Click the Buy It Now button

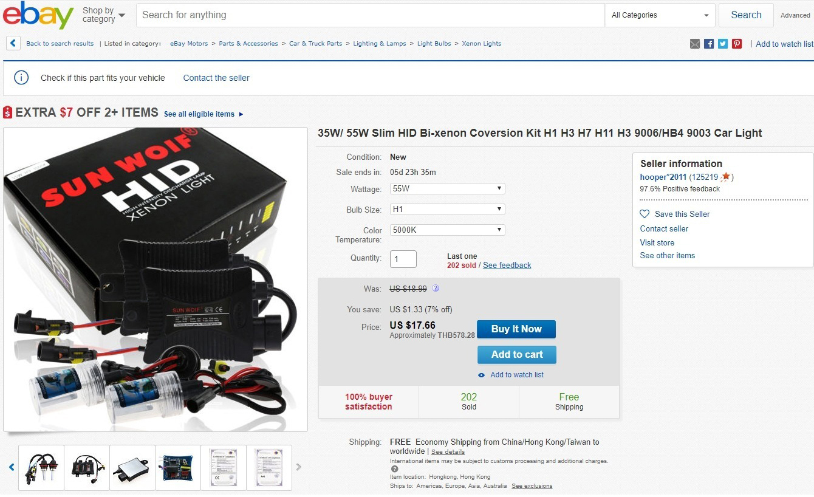coord(516,329)
